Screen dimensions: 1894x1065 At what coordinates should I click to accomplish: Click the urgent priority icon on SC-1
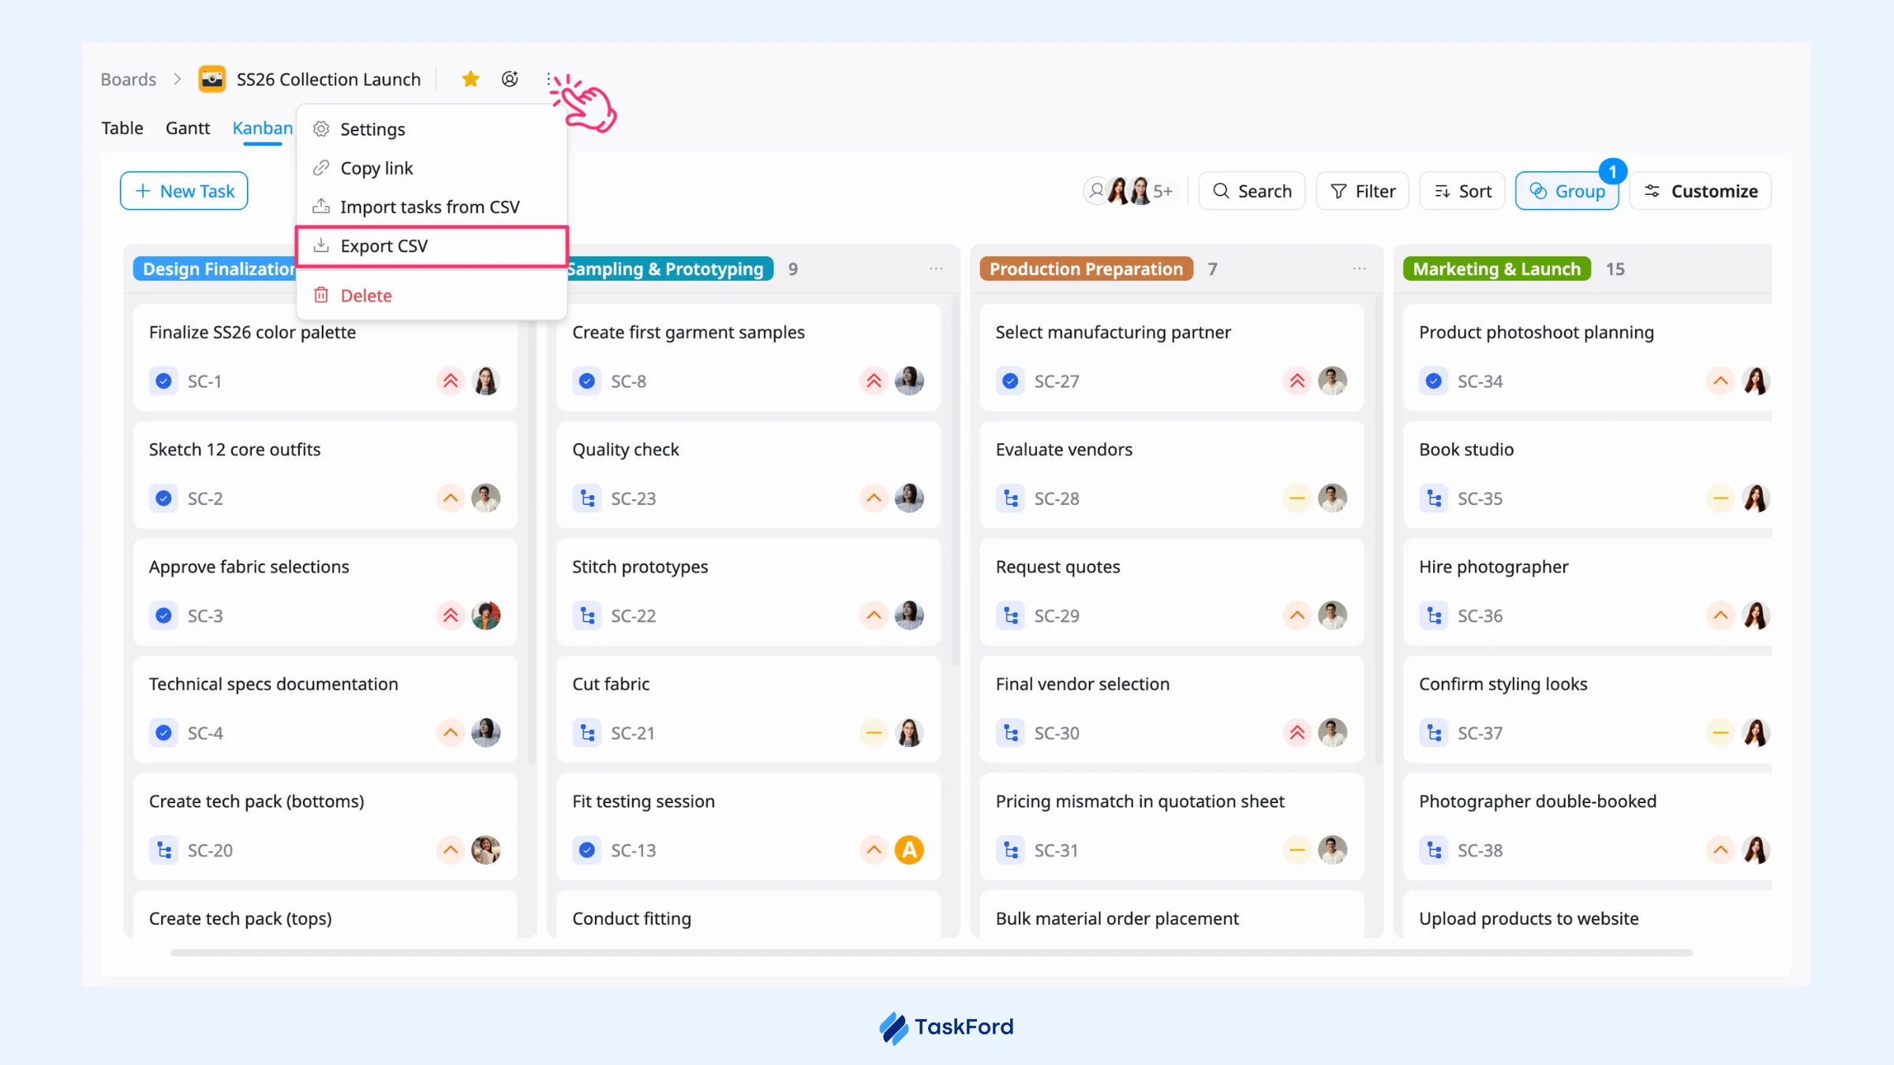(x=451, y=381)
